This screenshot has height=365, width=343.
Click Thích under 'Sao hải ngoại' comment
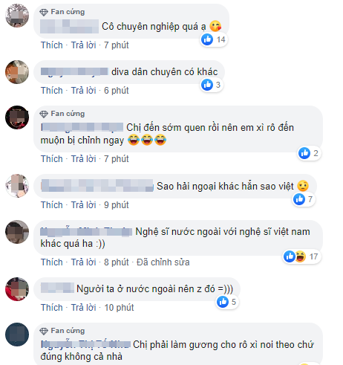[52, 205]
